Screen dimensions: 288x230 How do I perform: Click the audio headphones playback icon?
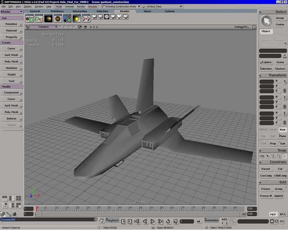coord(175,221)
